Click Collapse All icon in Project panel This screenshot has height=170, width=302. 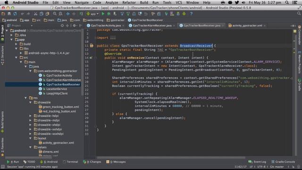click(67, 25)
